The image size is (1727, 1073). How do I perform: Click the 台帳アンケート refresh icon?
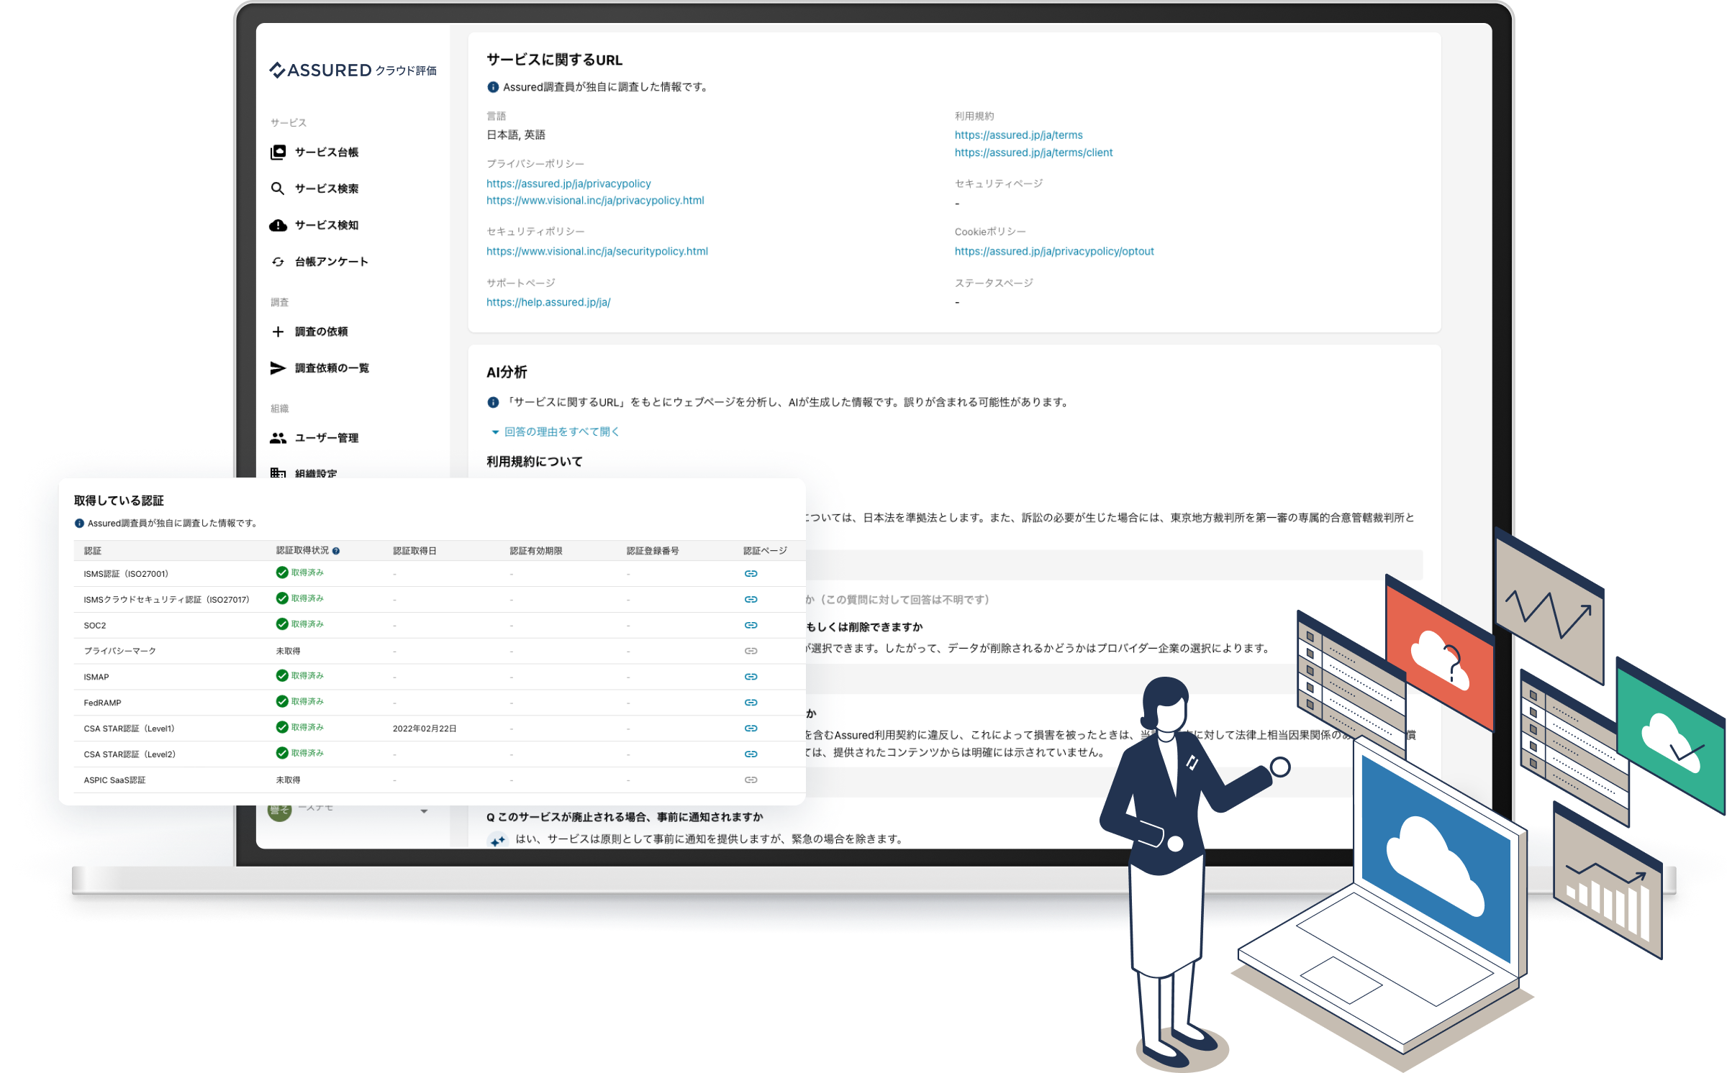point(278,262)
